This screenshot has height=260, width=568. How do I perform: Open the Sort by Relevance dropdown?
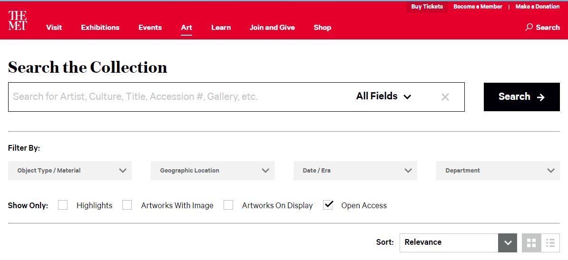coord(458,242)
